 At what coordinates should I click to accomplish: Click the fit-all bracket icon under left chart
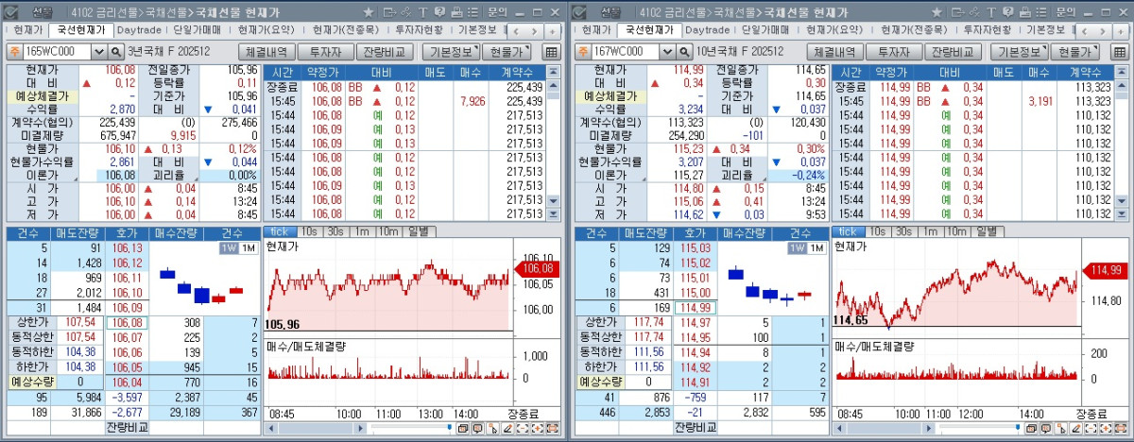point(553,428)
